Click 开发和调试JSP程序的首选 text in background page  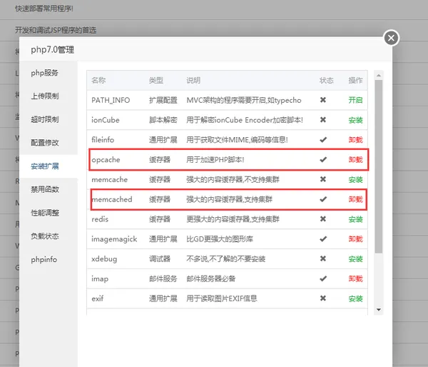[56, 30]
